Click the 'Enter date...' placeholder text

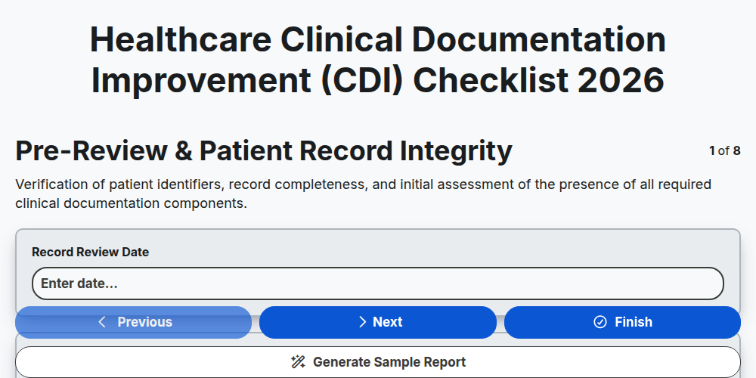pos(79,283)
